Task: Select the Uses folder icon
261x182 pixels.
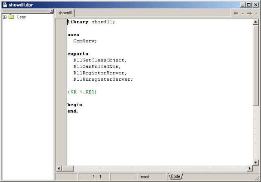Action: point(11,17)
